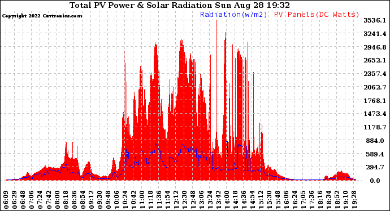Select the 15:30 time label

(270, 200)
